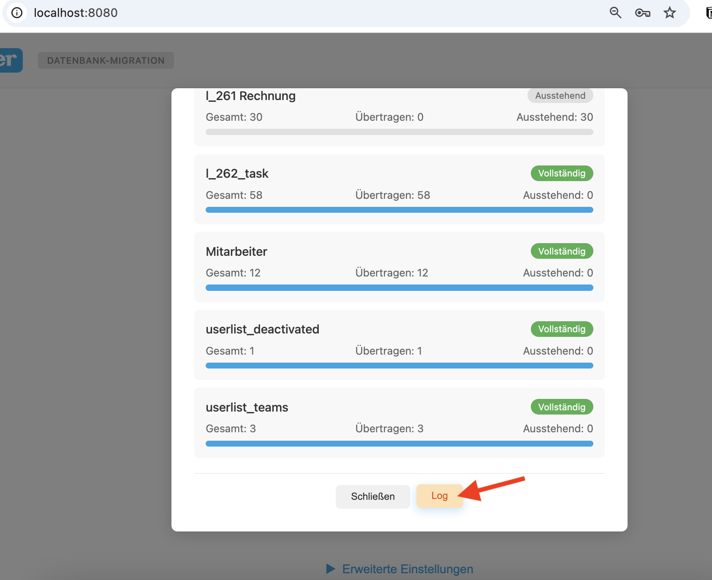The width and height of the screenshot is (712, 580).
Task: Click the text 'Gesamt: 3'
Action: 231,428
